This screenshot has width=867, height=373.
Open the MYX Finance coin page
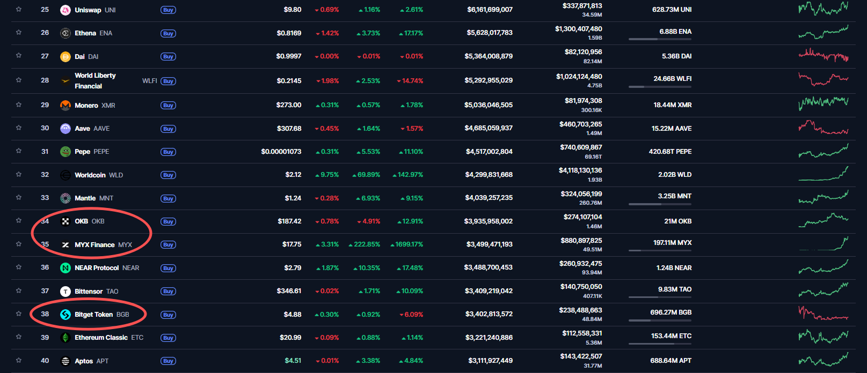[94, 245]
